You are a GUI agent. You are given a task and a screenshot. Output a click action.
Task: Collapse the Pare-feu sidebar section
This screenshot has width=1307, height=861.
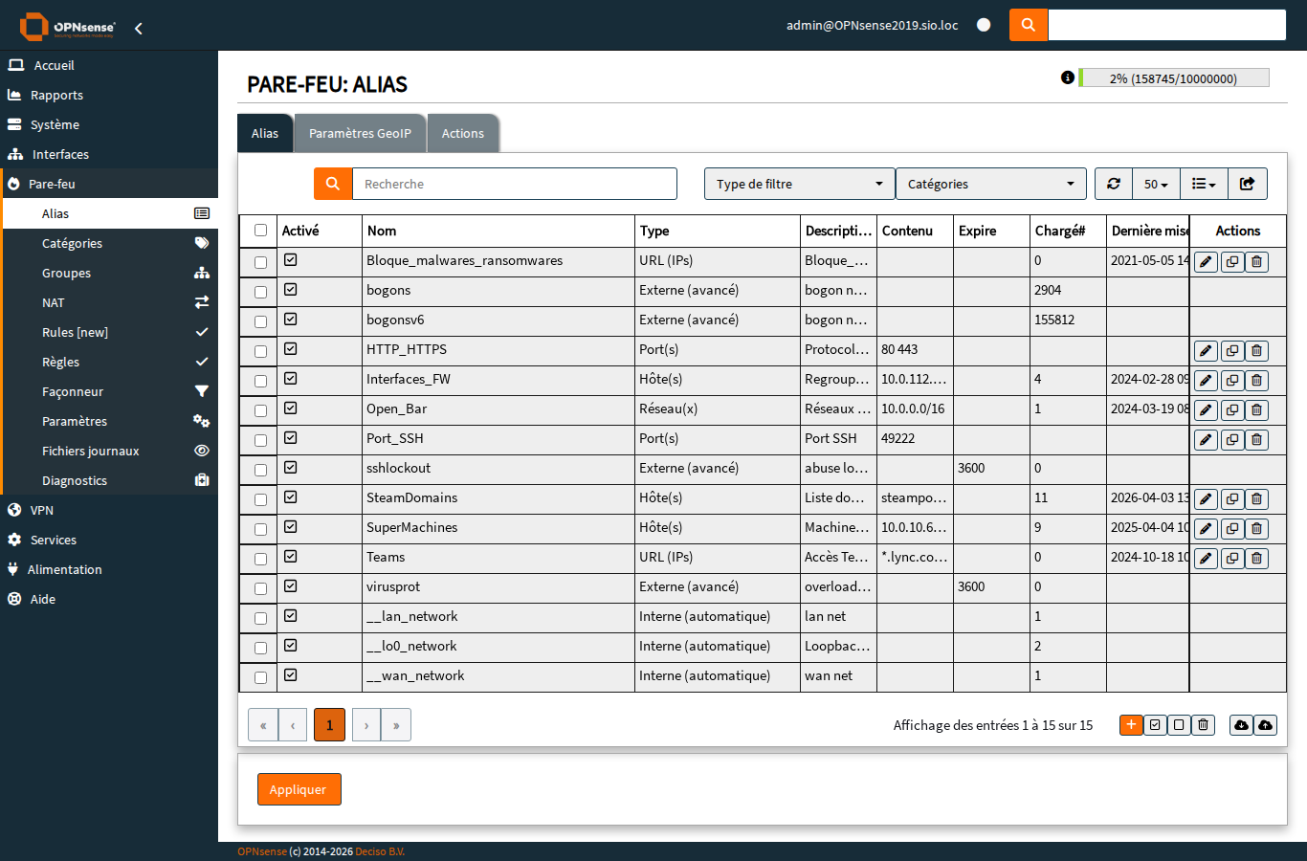coord(109,184)
